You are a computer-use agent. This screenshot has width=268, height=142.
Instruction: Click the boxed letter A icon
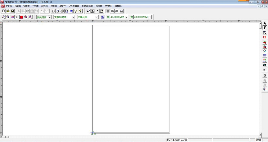(x=92, y=11)
